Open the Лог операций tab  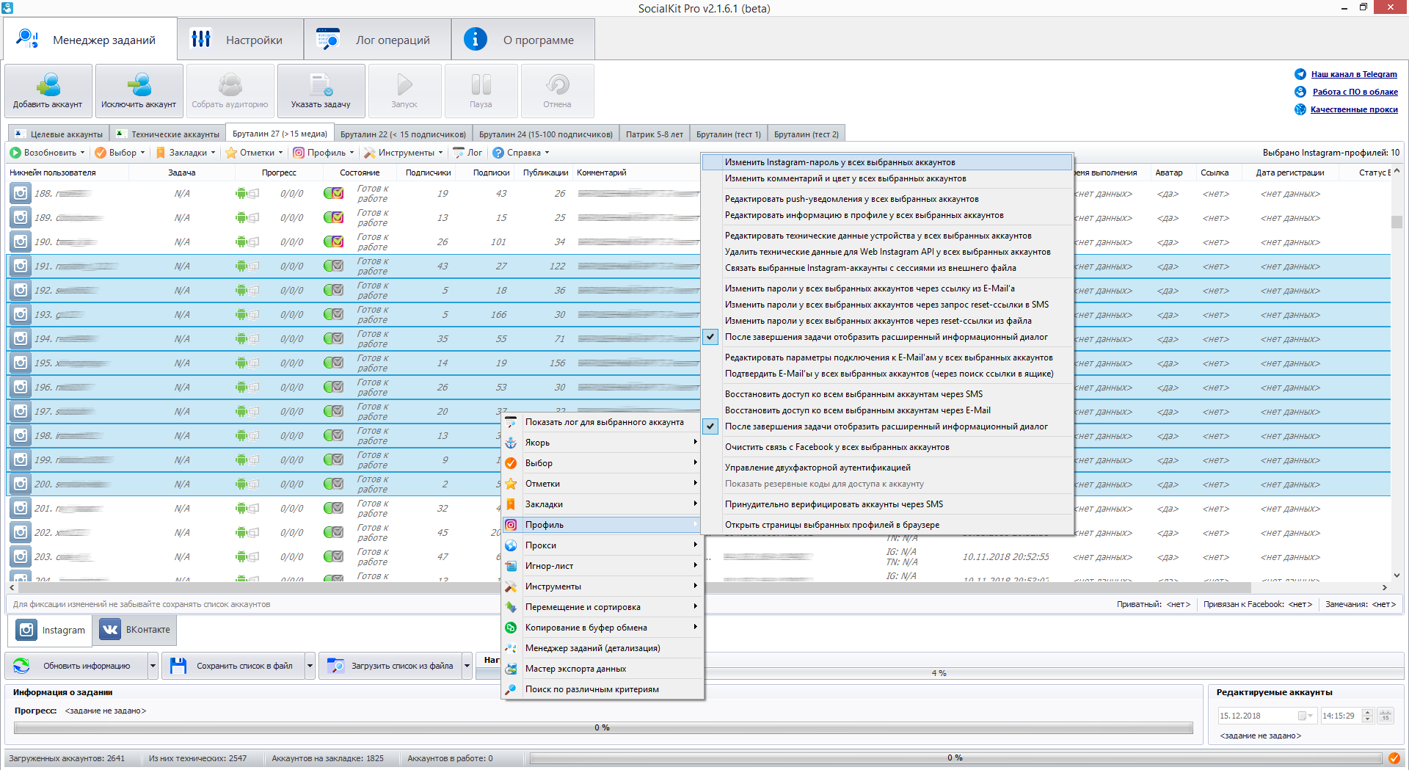(x=377, y=40)
